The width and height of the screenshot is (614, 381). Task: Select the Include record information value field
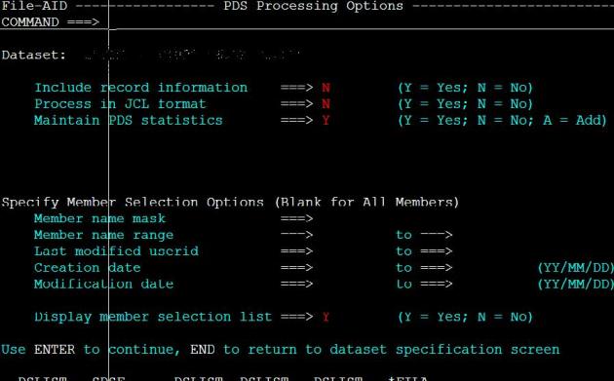326,88
